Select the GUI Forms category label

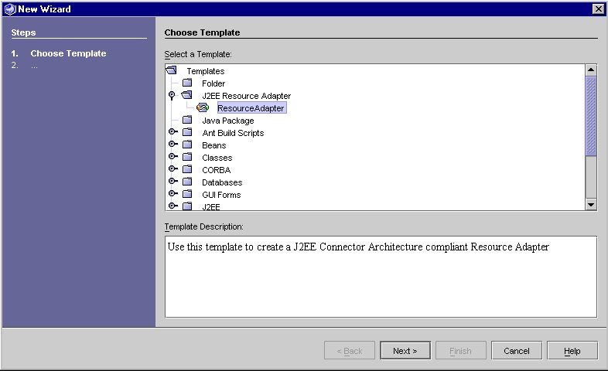click(221, 196)
